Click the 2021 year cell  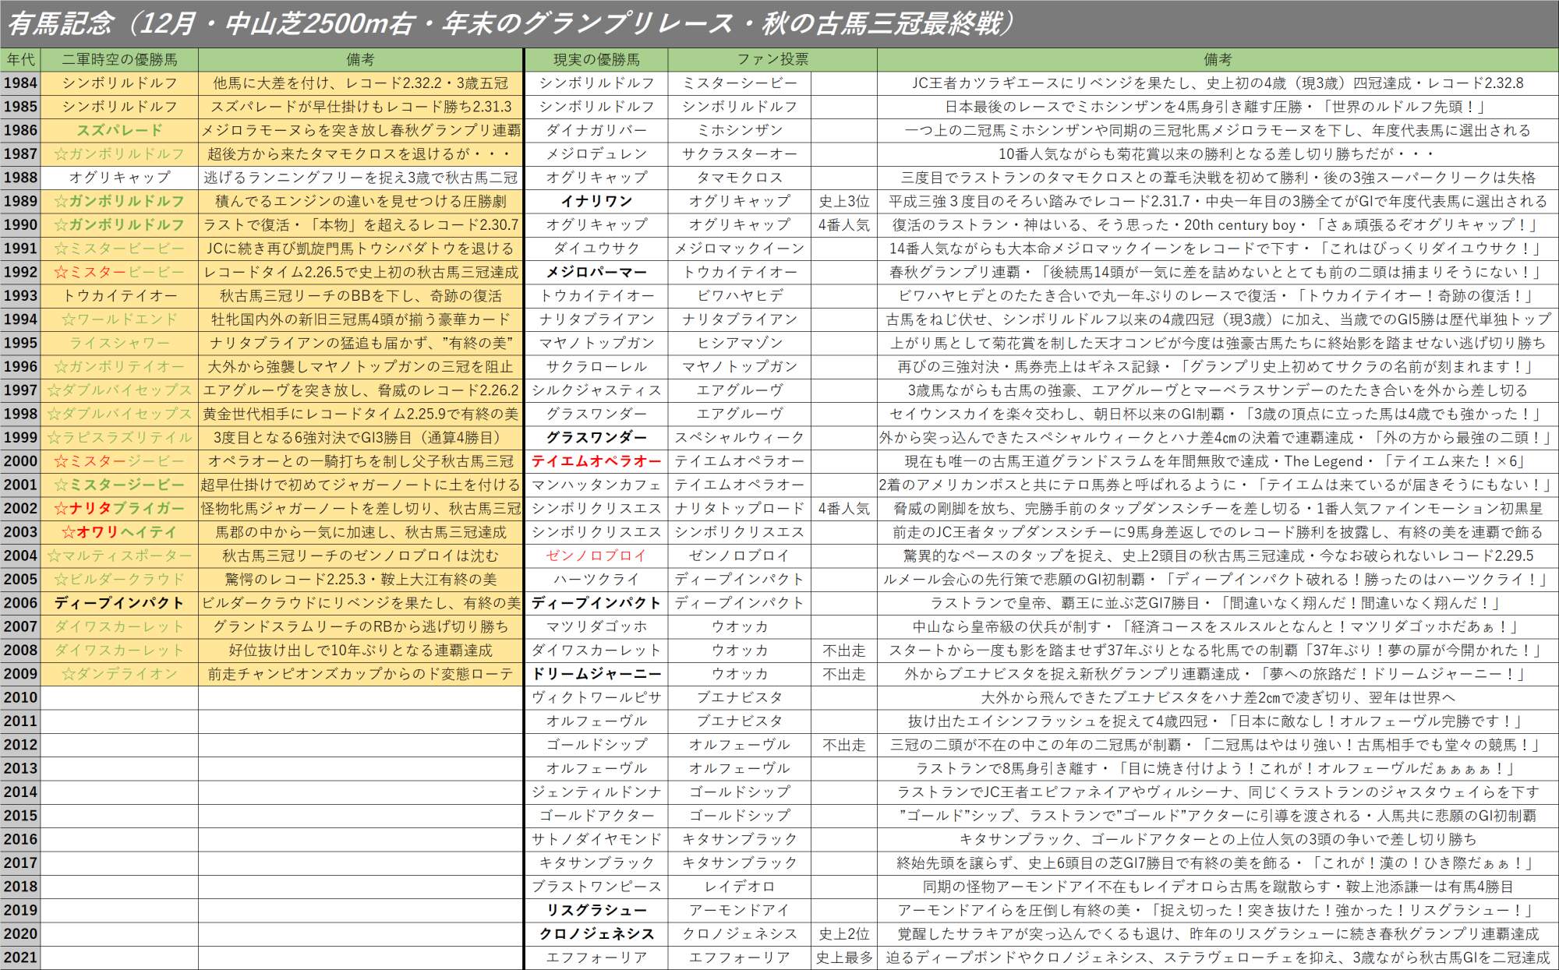20,958
